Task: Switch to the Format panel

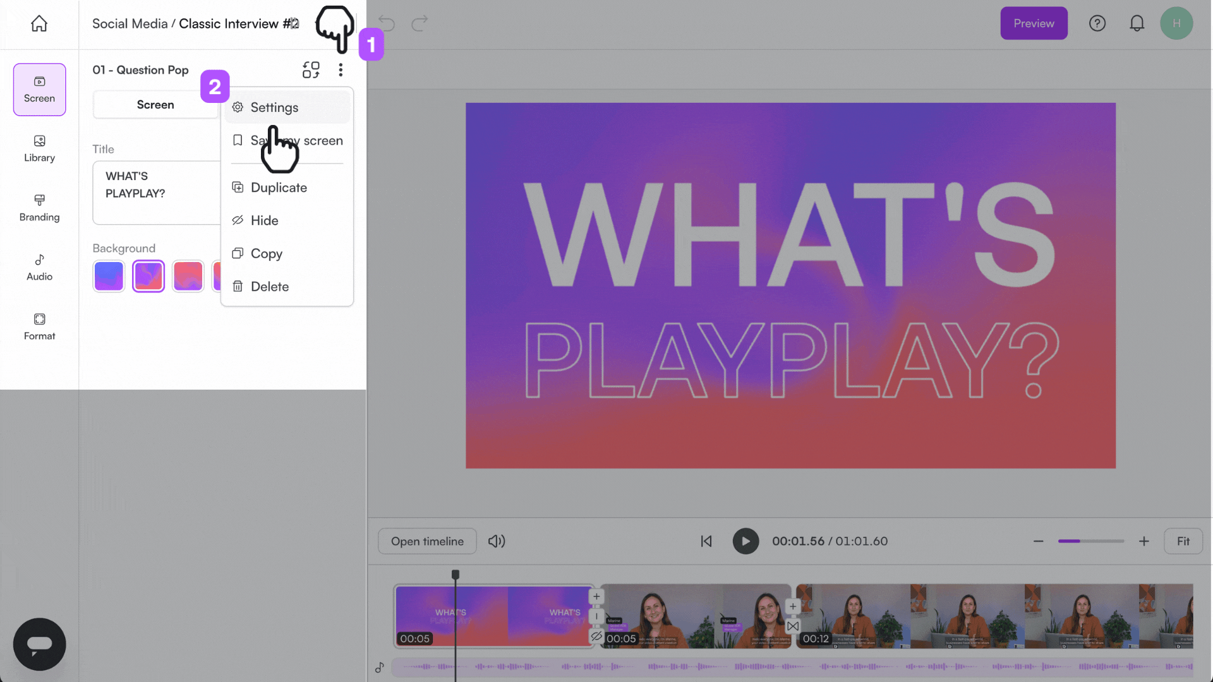Action: point(39,327)
